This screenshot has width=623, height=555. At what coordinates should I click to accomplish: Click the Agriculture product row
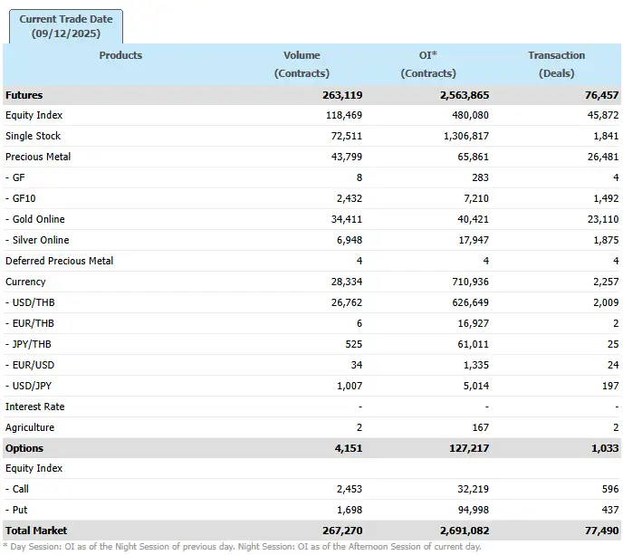[30, 428]
